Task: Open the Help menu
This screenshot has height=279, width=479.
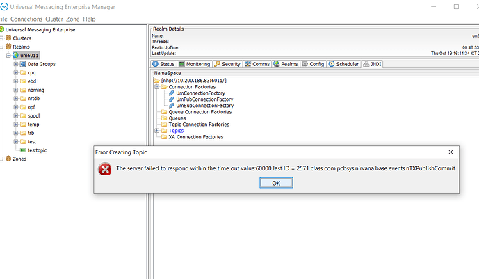Action: 89,19
